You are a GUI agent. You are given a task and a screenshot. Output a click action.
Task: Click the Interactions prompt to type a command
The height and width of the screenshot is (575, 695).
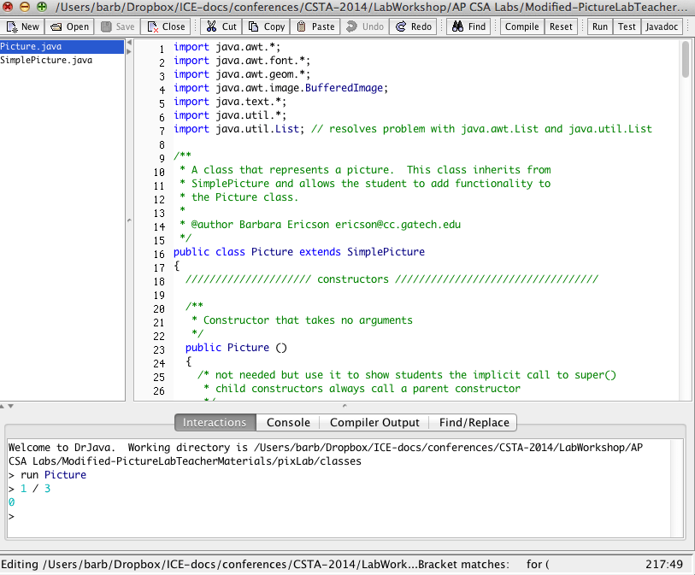click(26, 516)
